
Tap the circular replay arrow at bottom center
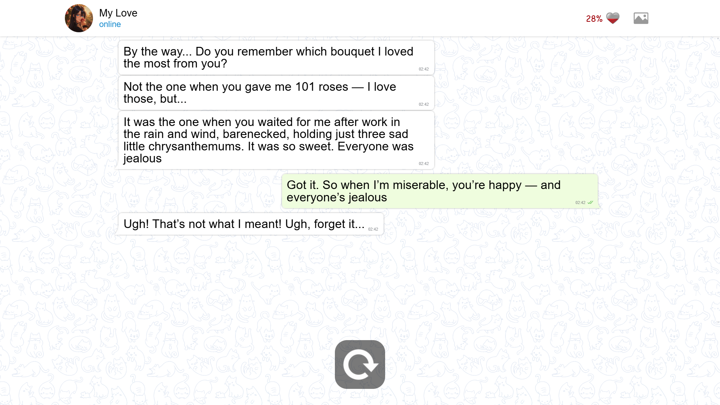(360, 364)
